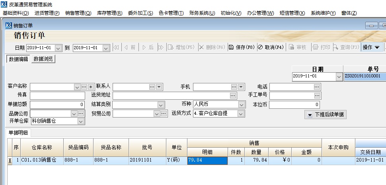Click the 单号 field ZS0201911010001

[365, 76]
